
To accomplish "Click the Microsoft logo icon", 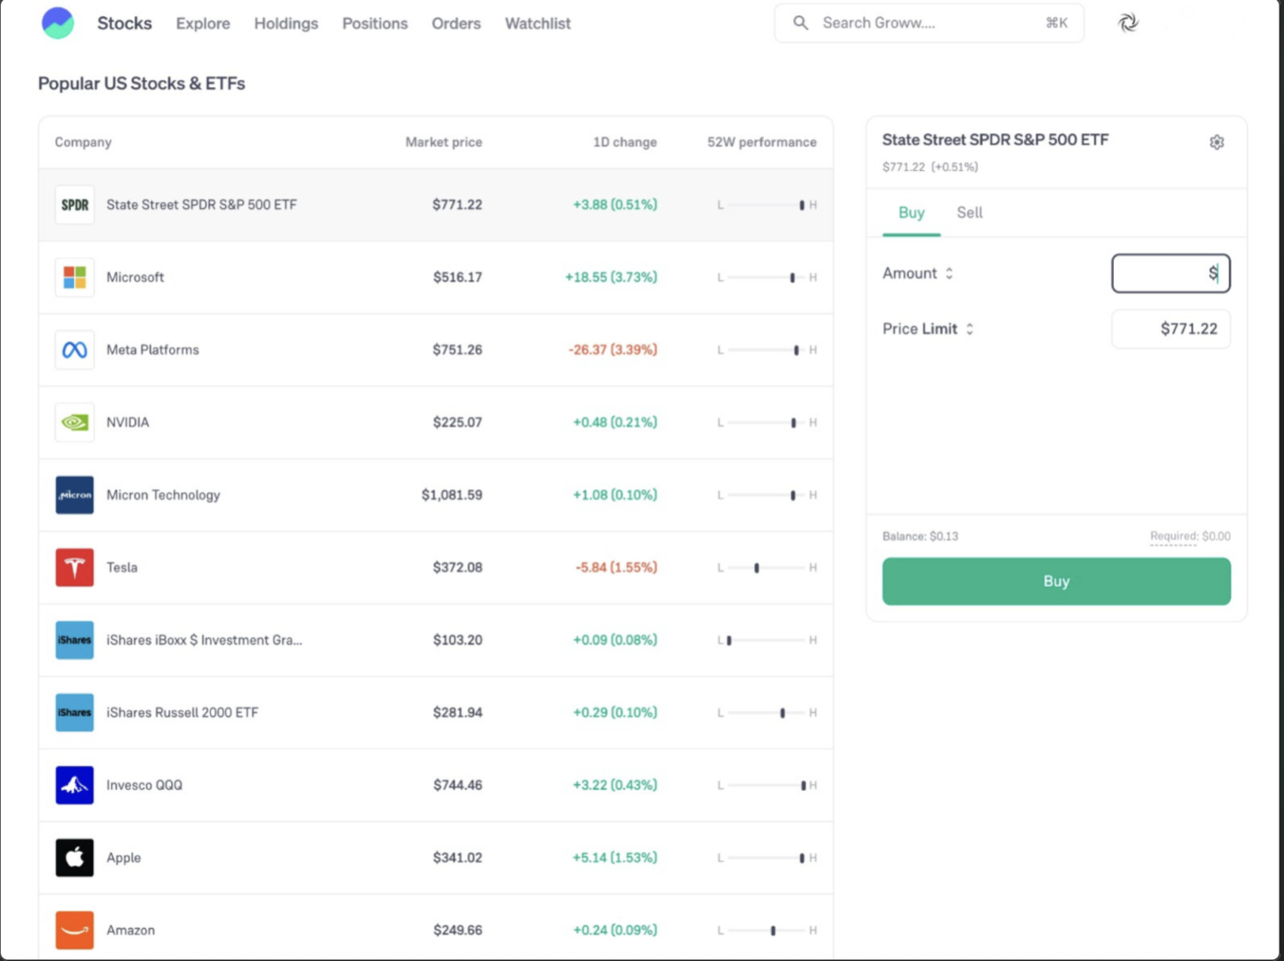I will 75,278.
